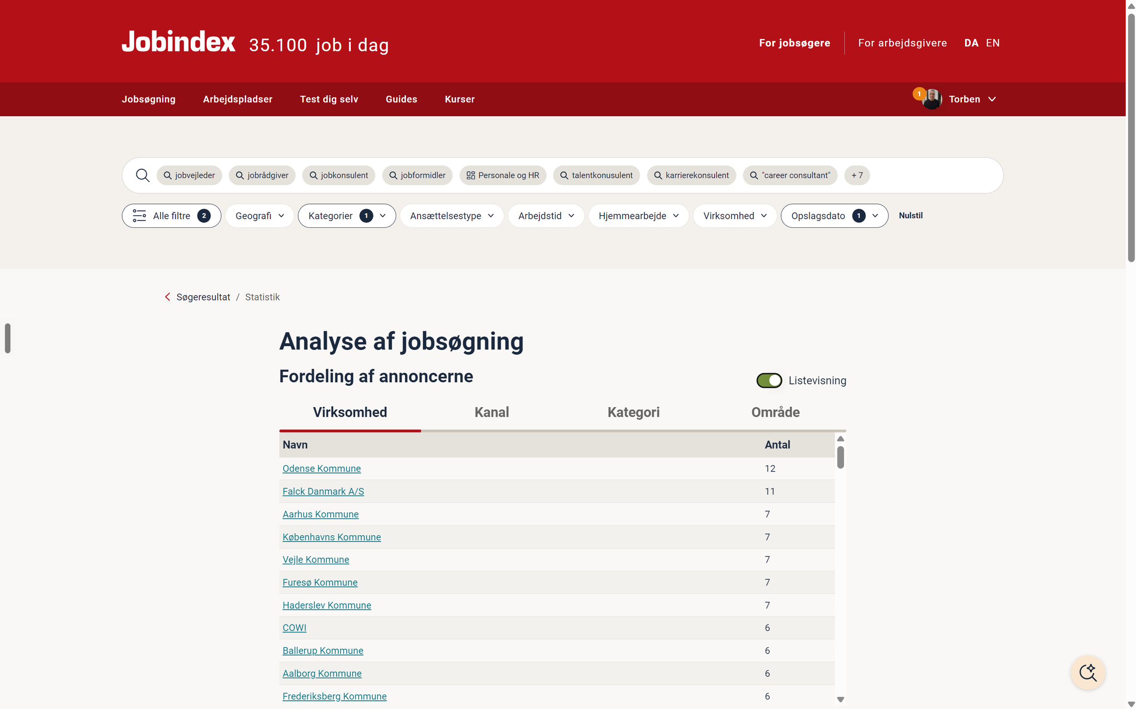This screenshot has width=1136, height=709.
Task: Switch to the Kanal tab
Action: [492, 412]
